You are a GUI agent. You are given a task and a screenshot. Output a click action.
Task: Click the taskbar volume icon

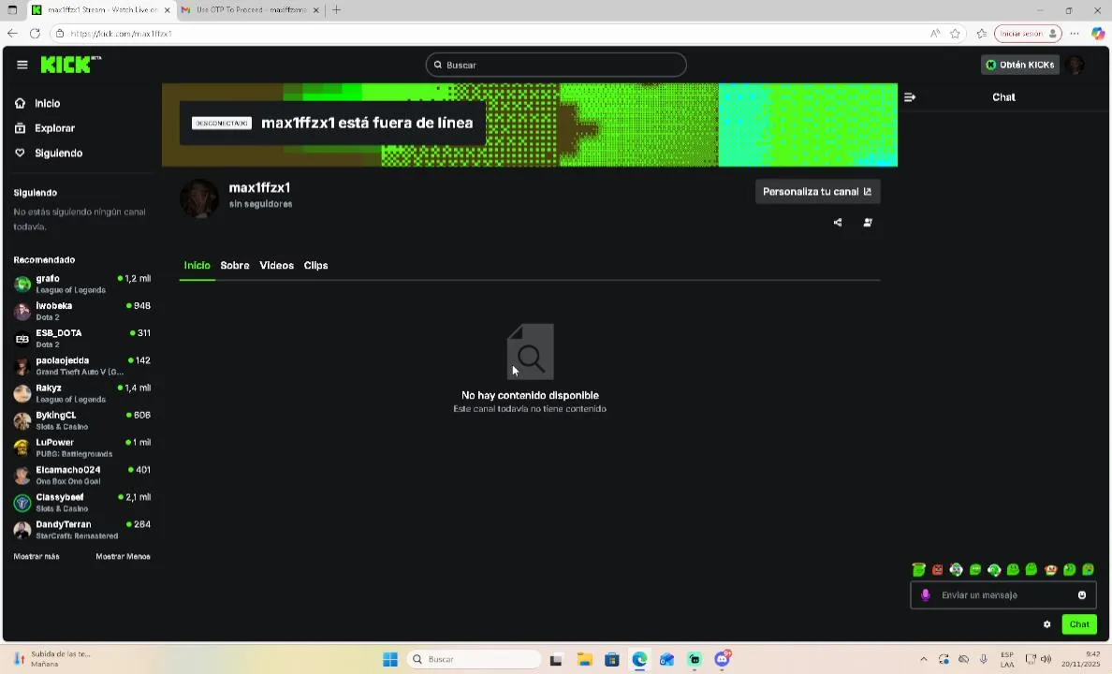click(1046, 659)
